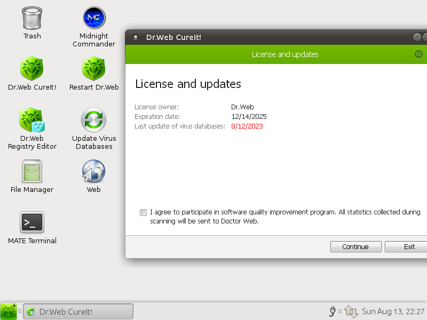This screenshot has height=320, width=427.
Task: Click 'Last update of virus databases:' label
Action: [x=180, y=126]
